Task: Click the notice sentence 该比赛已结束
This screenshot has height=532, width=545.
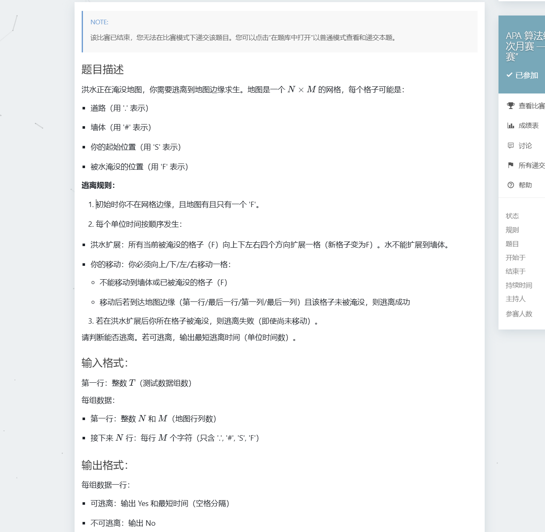Action: pos(243,38)
